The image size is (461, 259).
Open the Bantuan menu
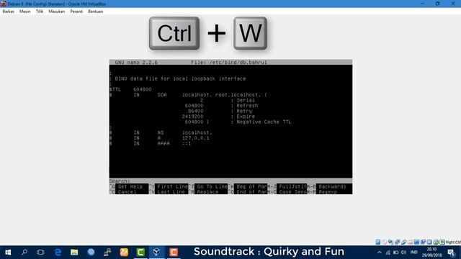96,12
